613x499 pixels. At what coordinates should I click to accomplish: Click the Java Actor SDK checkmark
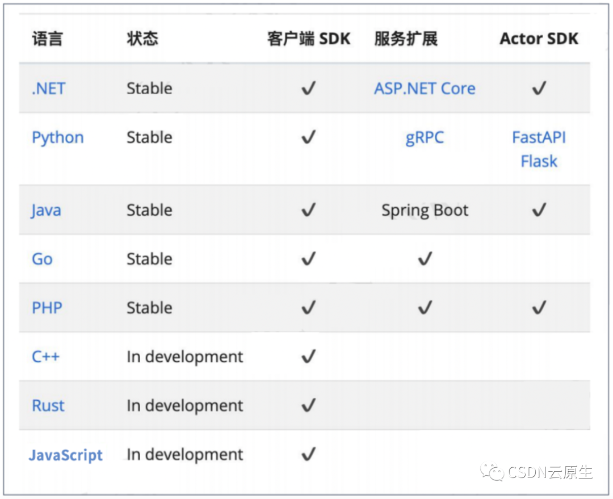(x=539, y=211)
